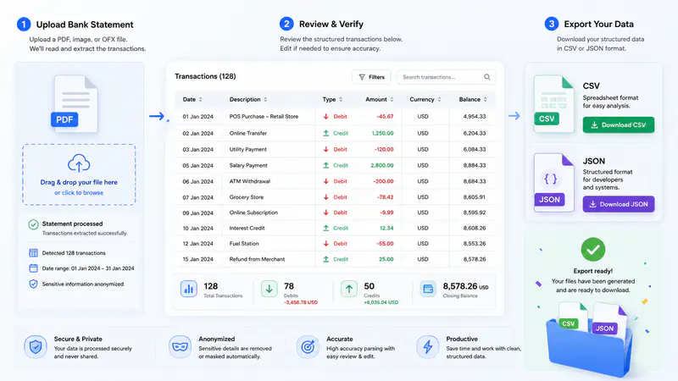Click the Anonymized mask icon
The height and width of the screenshot is (381, 678).
tap(180, 347)
